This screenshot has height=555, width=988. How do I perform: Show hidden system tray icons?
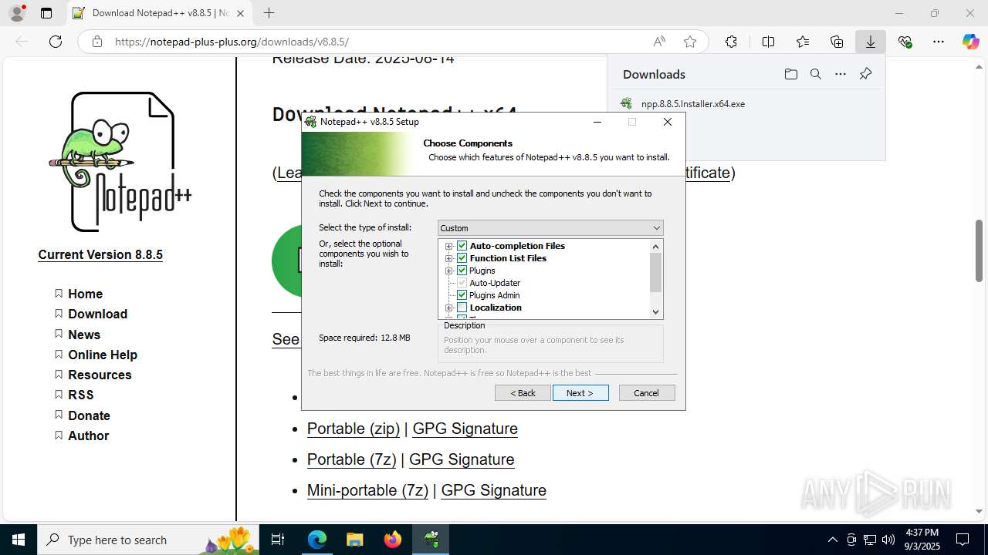tap(832, 540)
